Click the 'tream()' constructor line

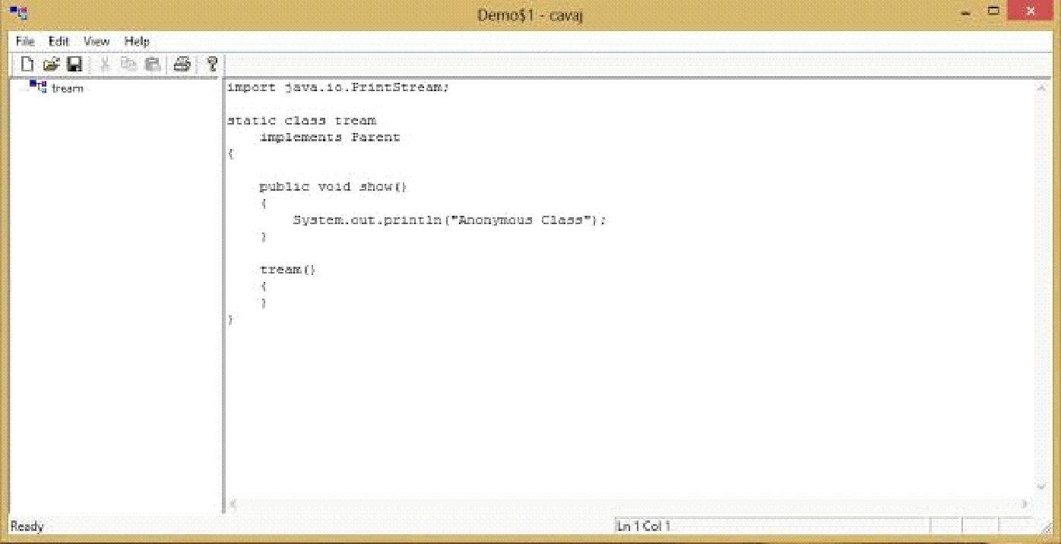click(287, 270)
